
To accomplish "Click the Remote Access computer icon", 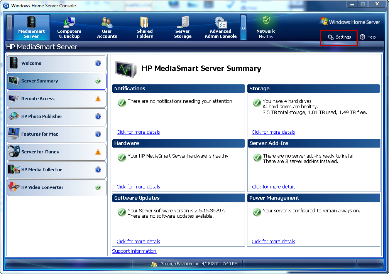I will (x=14, y=98).
